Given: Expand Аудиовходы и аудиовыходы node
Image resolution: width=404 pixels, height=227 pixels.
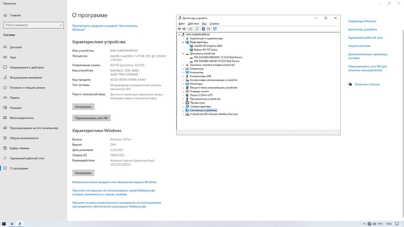Looking at the screenshot, I should point(183,38).
